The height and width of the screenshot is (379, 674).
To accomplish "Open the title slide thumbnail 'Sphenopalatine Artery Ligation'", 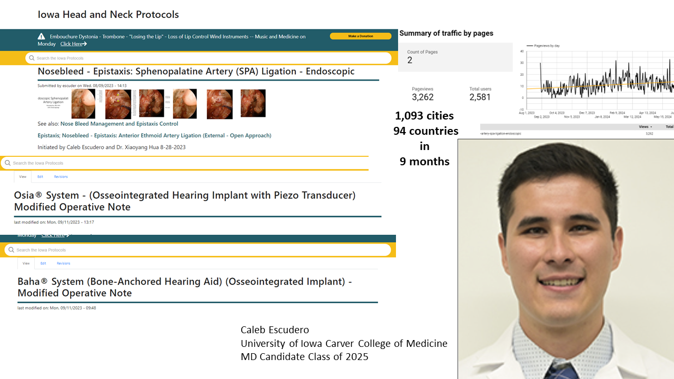I will (53, 104).
